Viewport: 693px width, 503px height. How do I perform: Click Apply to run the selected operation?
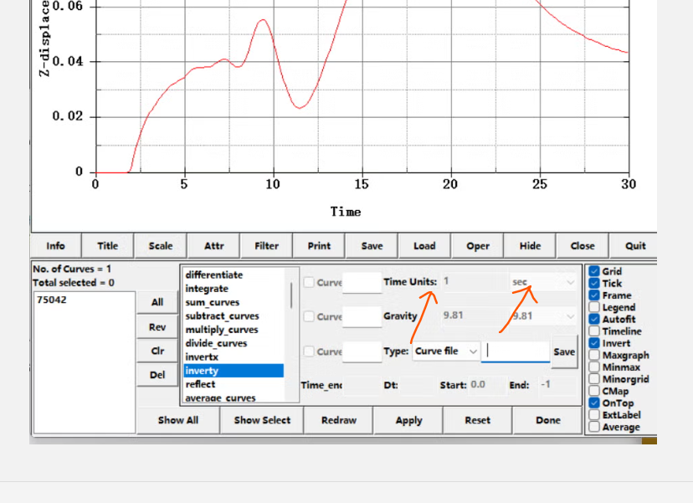click(408, 420)
